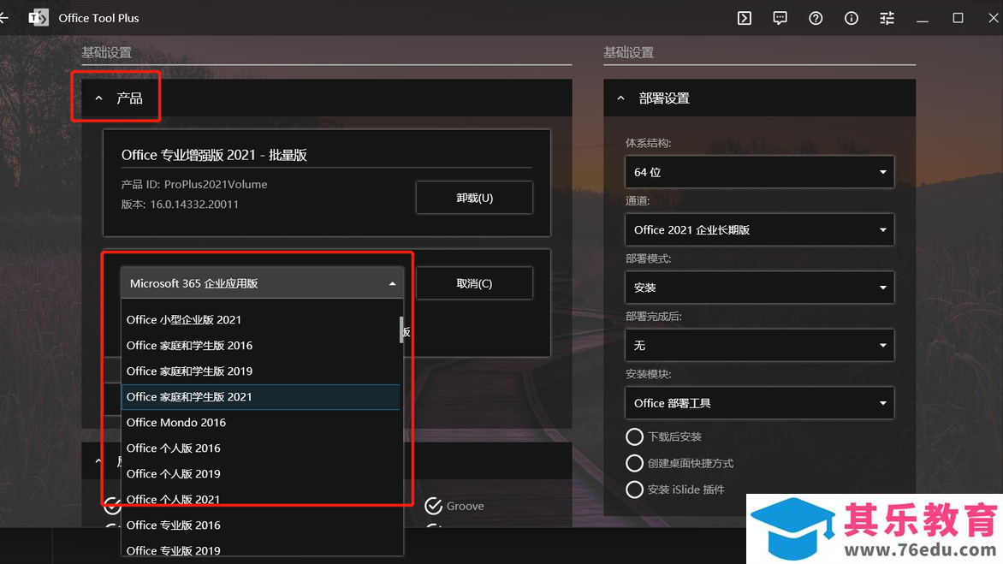
Task: Choose Office 家庭和学生版 2016 from list
Action: coord(260,345)
